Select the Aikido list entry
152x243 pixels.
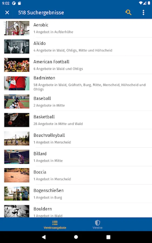pyautogui.click(x=76, y=46)
